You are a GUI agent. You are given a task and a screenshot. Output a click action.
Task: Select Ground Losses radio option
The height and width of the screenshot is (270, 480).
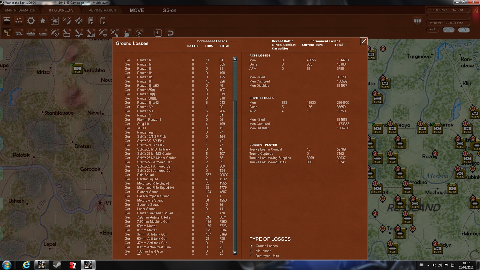252,246
